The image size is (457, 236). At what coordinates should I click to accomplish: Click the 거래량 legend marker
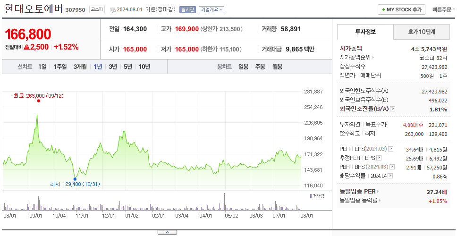[311, 196]
